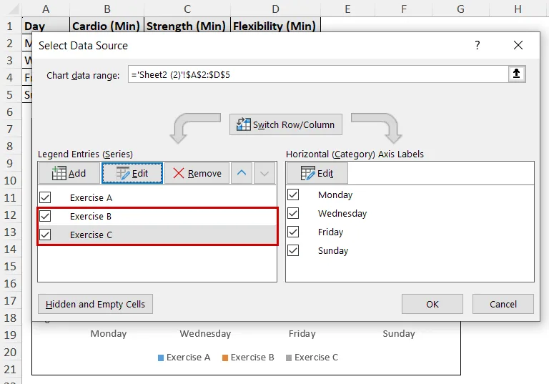549x384 pixels.
Task: Edit the selected legend series
Action: (132, 173)
